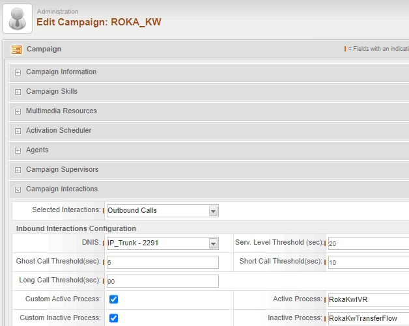Expand the Multimedia Resources section
This screenshot has width=409, height=326.
click(18, 111)
